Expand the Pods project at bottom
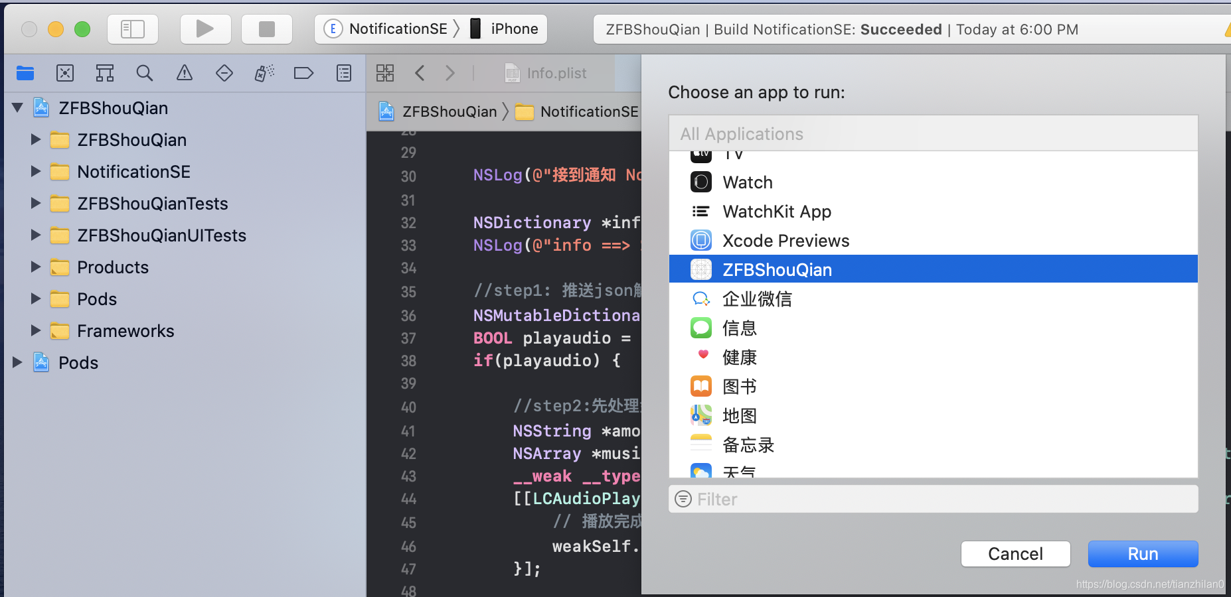Viewport: 1231px width, 597px height. click(x=18, y=362)
